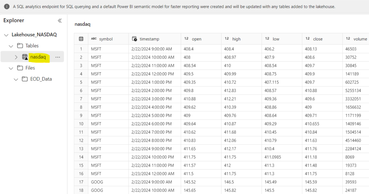
Task: Collapse the Tables folder chevron
Action: (11, 46)
